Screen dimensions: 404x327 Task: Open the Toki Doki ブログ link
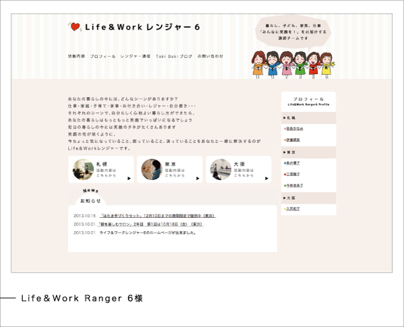tap(174, 56)
